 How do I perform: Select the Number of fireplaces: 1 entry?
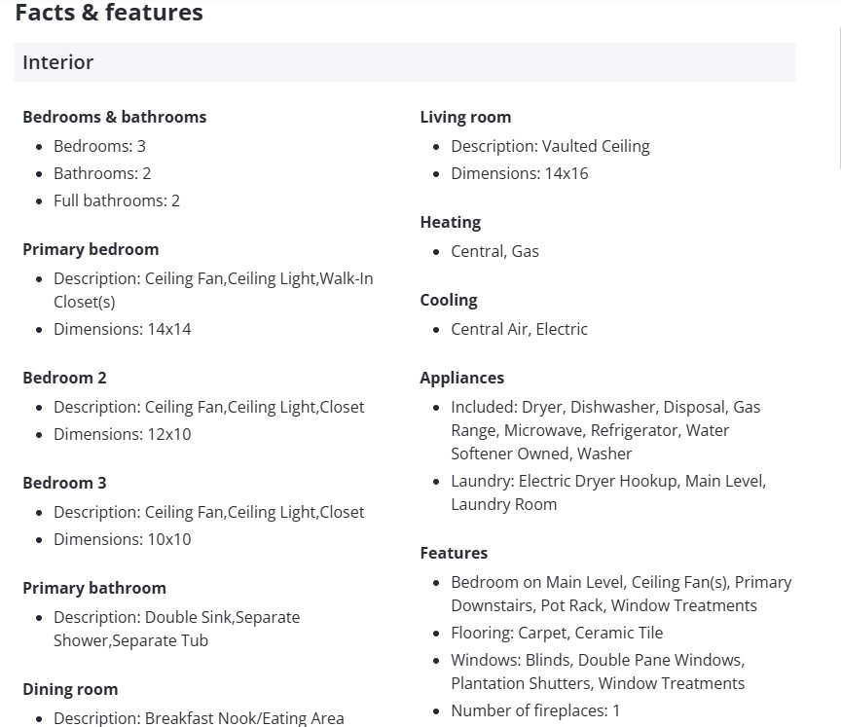535,710
